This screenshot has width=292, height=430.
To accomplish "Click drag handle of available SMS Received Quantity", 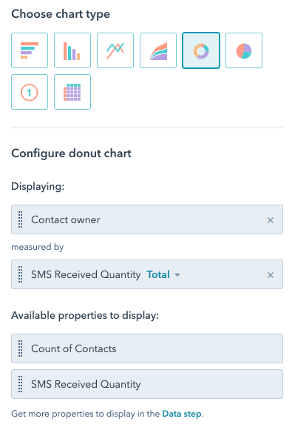I will pos(20,384).
